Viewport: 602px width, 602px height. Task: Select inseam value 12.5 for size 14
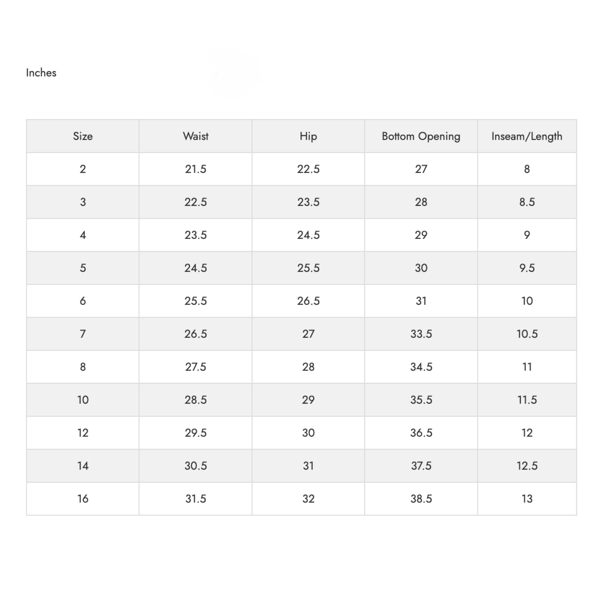click(x=527, y=466)
